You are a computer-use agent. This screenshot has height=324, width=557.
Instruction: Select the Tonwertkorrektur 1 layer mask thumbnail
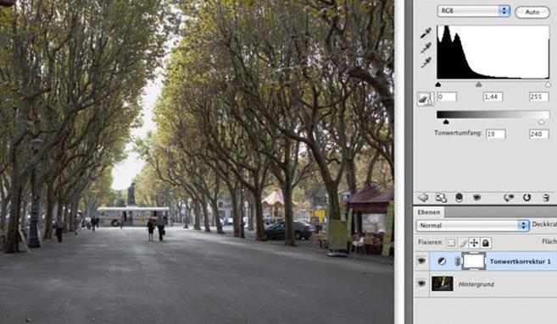(474, 261)
